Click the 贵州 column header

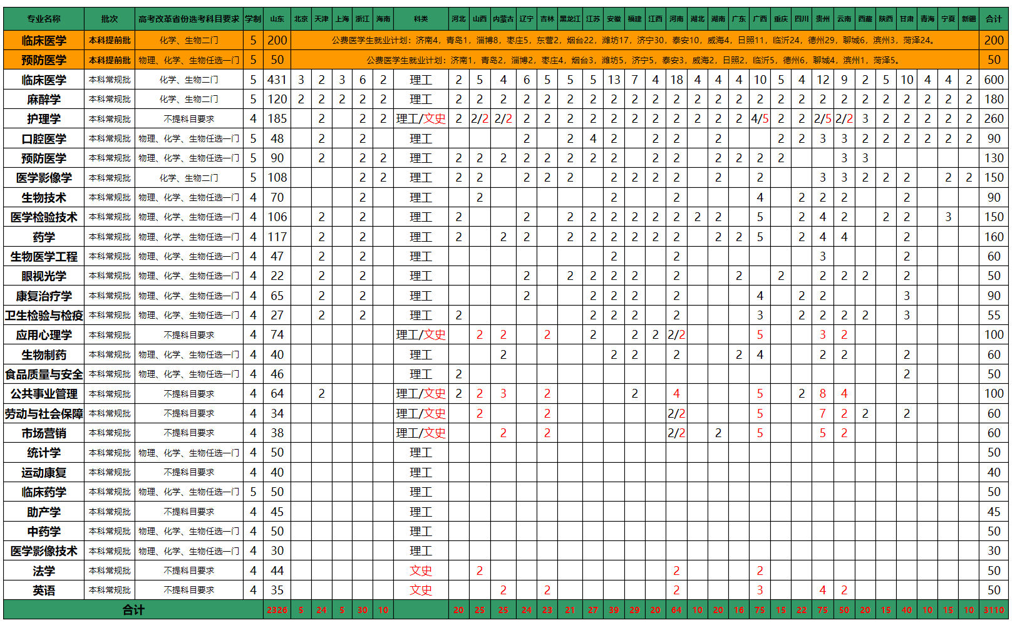(x=823, y=19)
